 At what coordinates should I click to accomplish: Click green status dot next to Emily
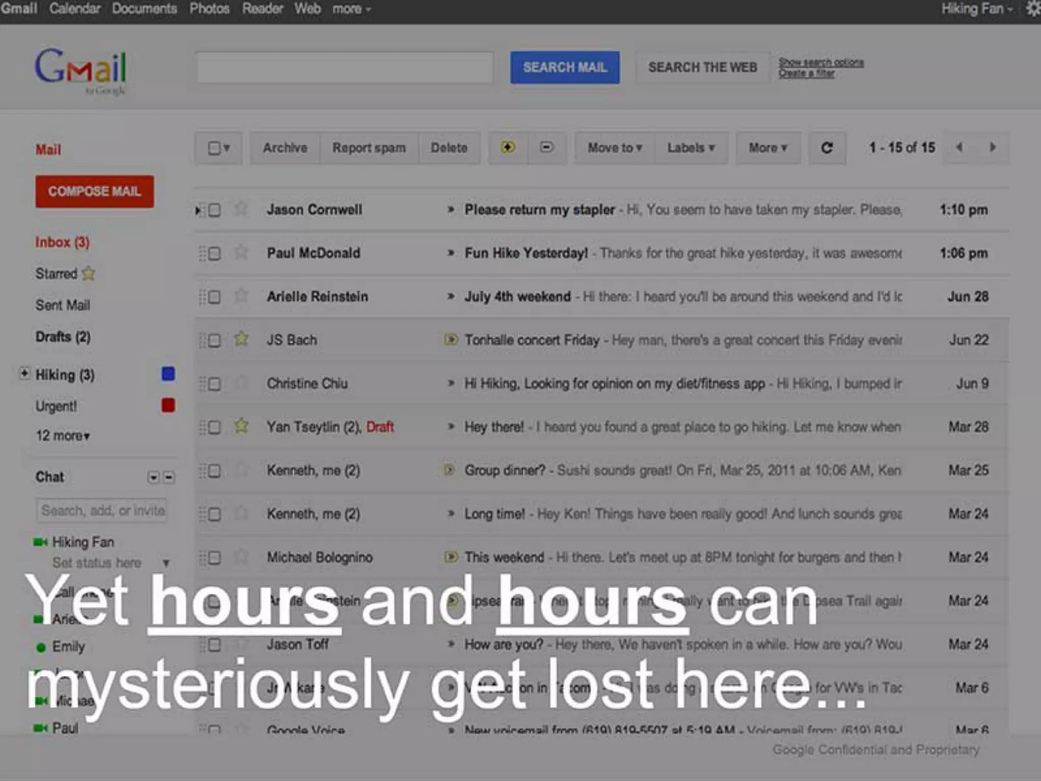[41, 647]
